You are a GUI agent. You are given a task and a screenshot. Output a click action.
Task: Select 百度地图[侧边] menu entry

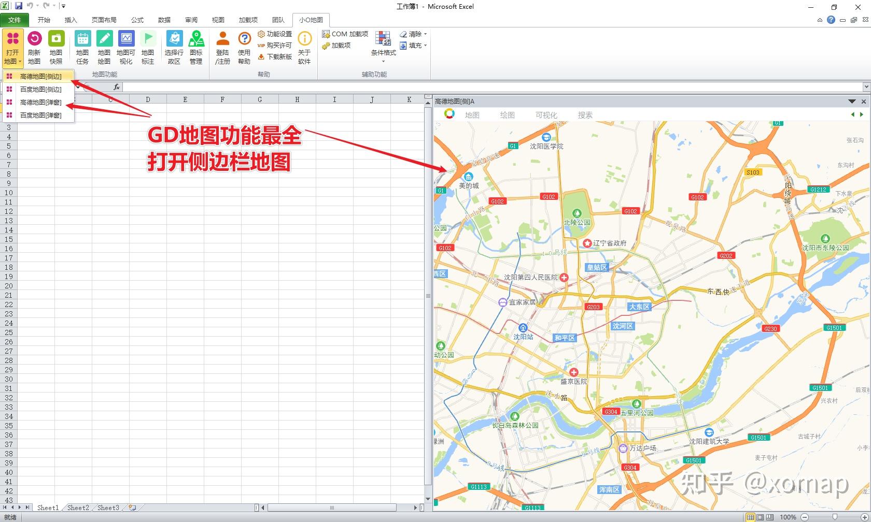coord(38,89)
